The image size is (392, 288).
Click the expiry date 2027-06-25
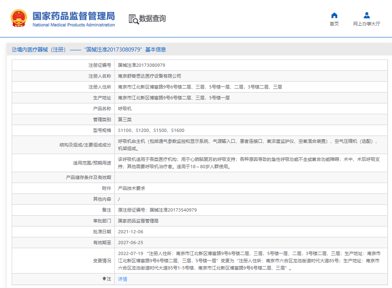click(131, 243)
